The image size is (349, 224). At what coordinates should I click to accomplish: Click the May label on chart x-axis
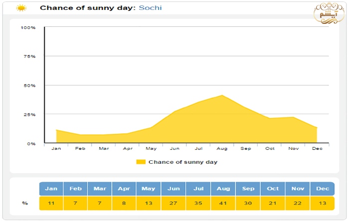click(151, 148)
